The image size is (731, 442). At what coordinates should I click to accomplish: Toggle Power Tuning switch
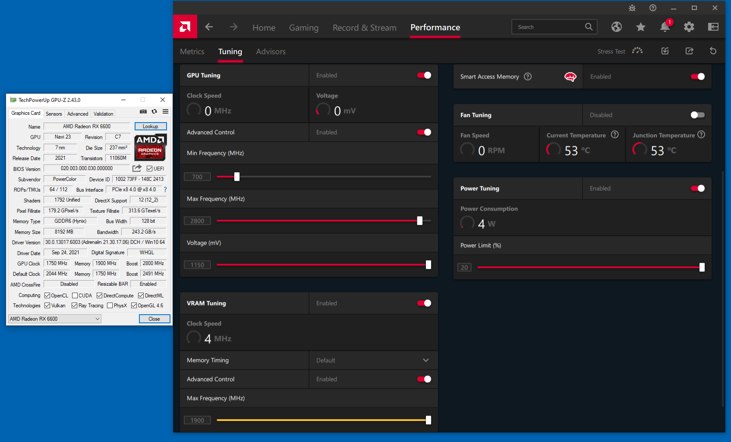(x=698, y=188)
